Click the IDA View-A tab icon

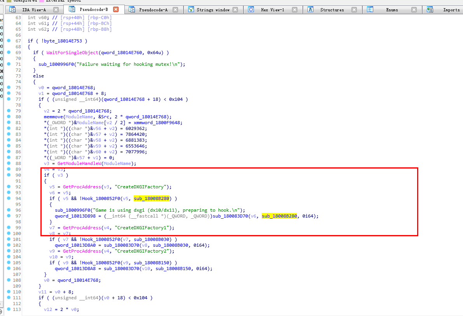click(12, 10)
